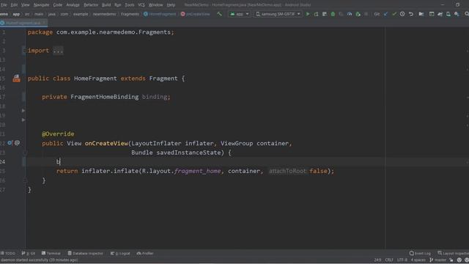Click the nearmedemo breadcrumb folder
The image size is (469, 264).
click(x=104, y=14)
